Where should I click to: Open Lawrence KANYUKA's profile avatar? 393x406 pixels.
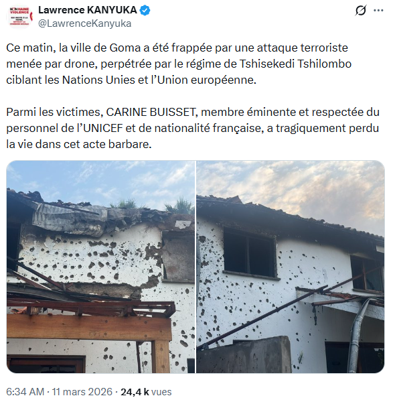pyautogui.click(x=20, y=17)
